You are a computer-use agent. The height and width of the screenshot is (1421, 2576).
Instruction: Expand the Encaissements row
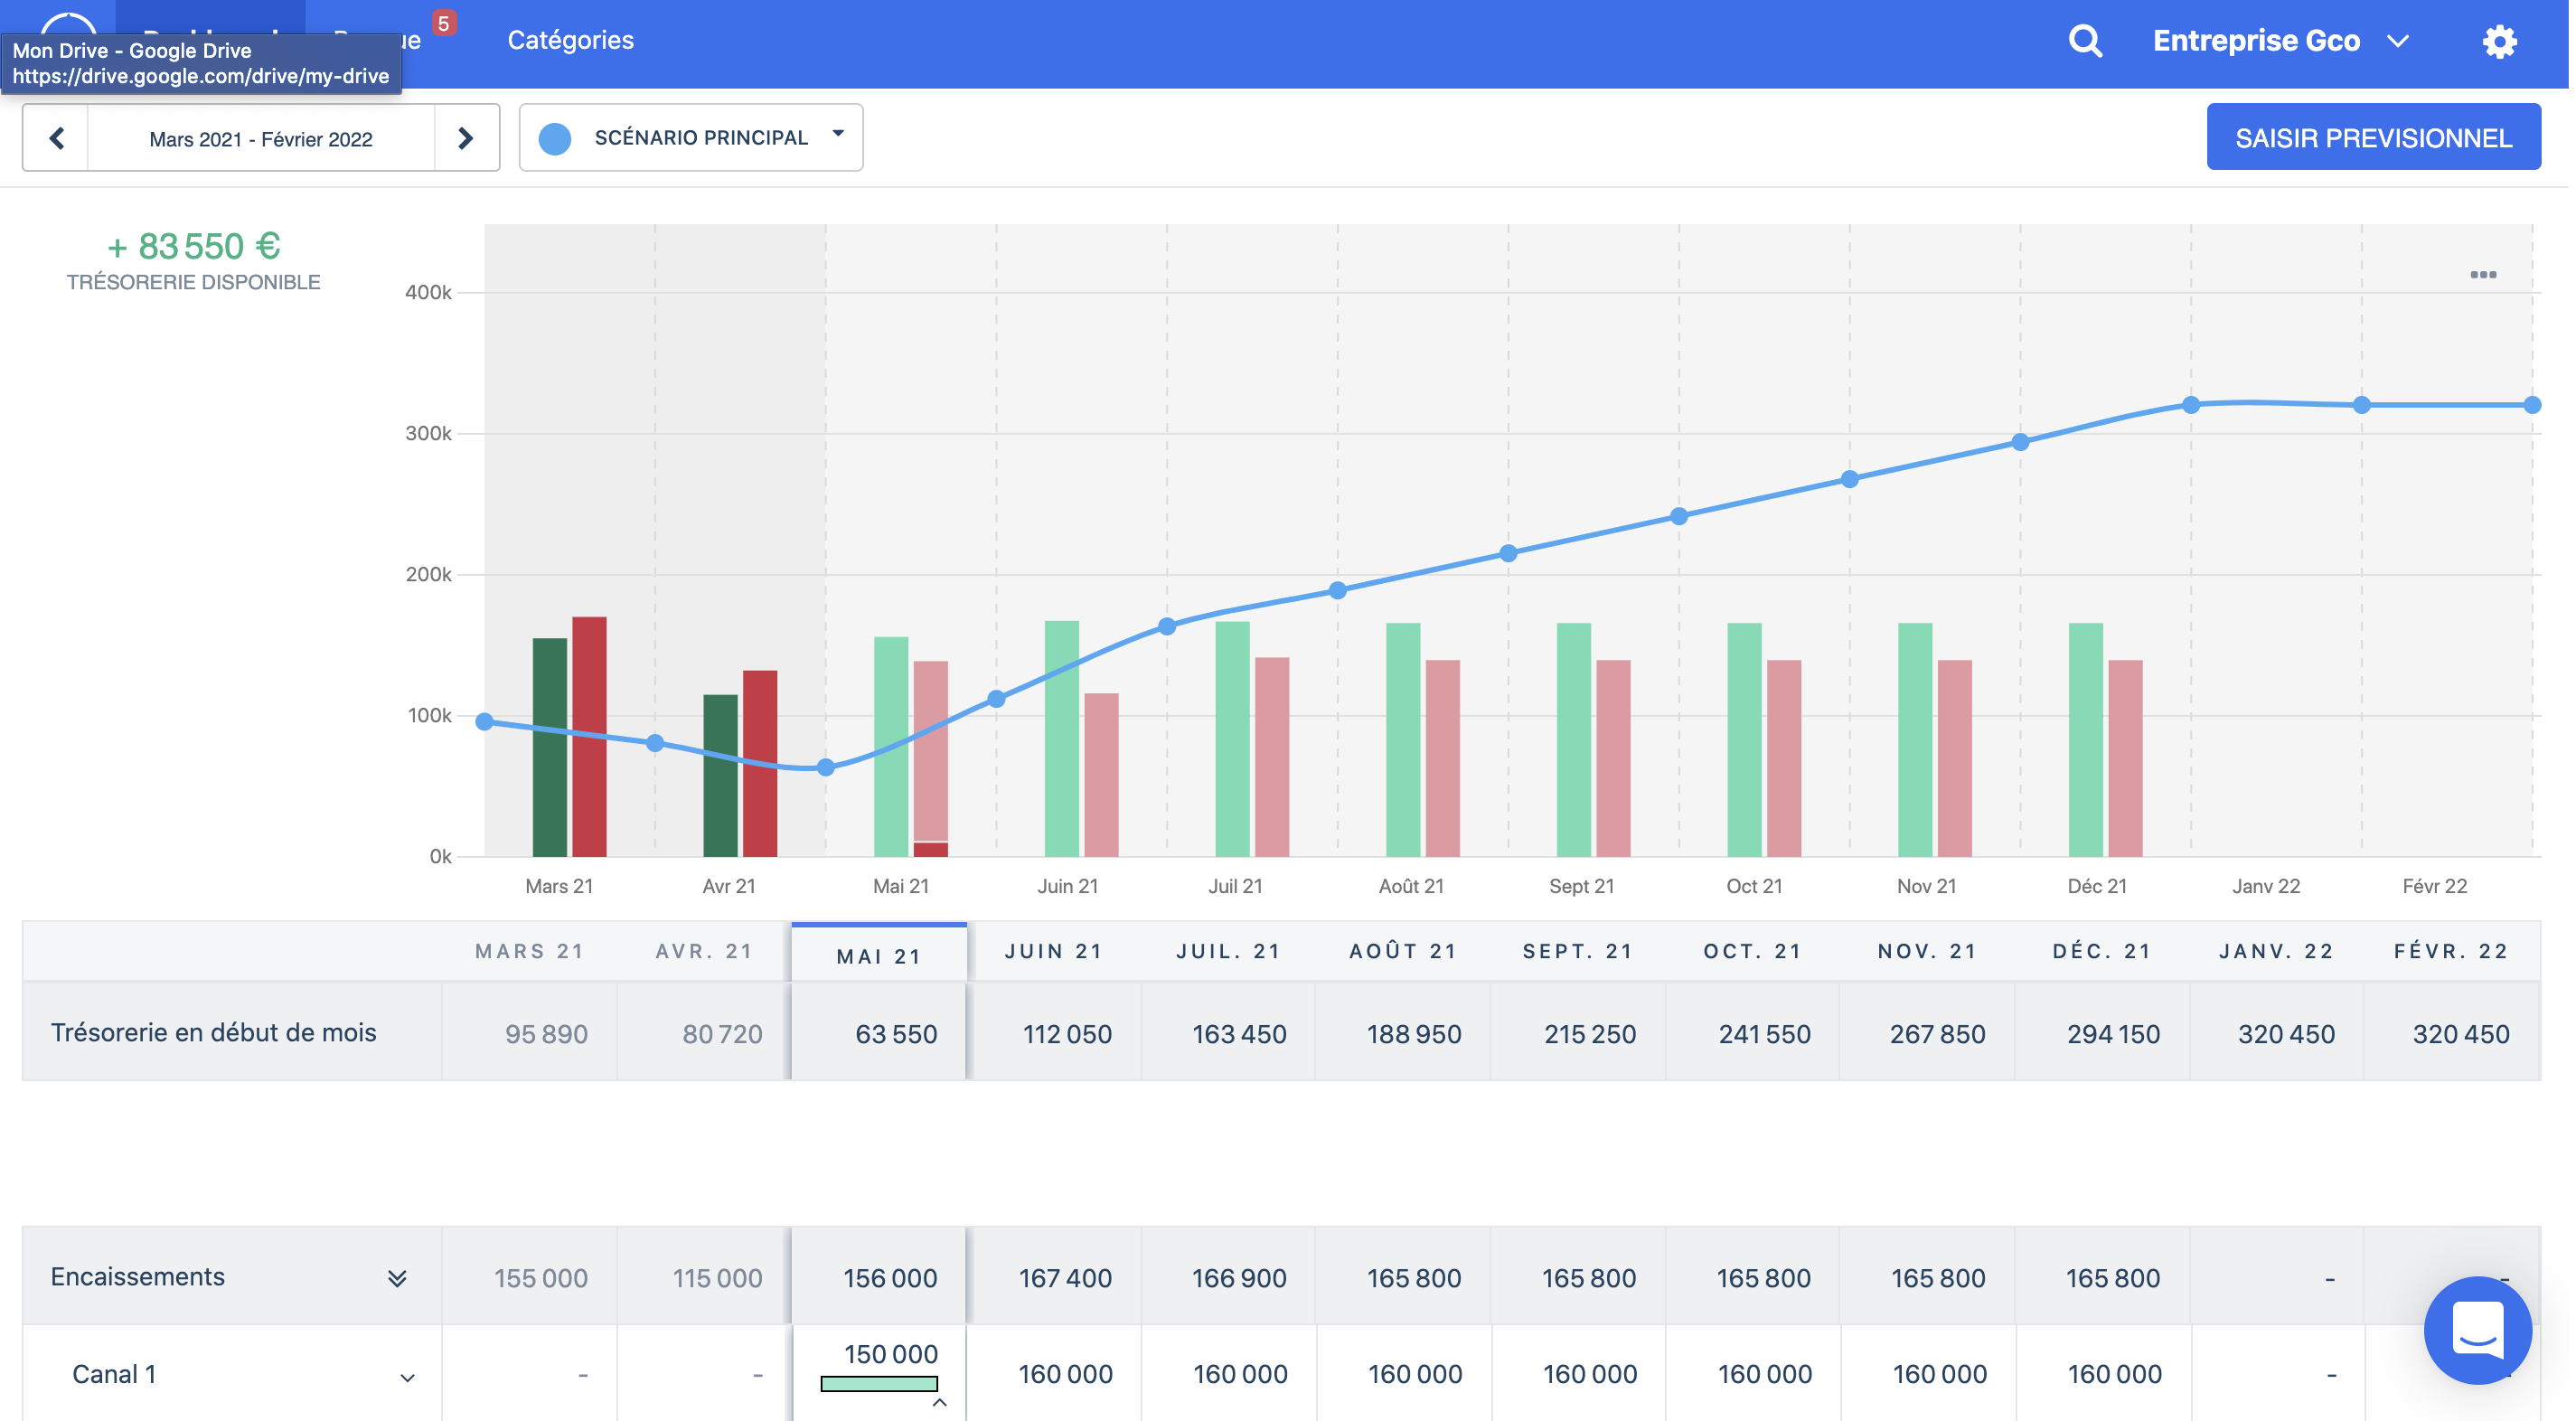point(398,1280)
